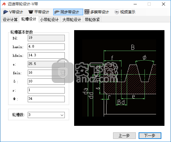
Task: Close the 迈迪带轮设计 window
Action: 163,4
